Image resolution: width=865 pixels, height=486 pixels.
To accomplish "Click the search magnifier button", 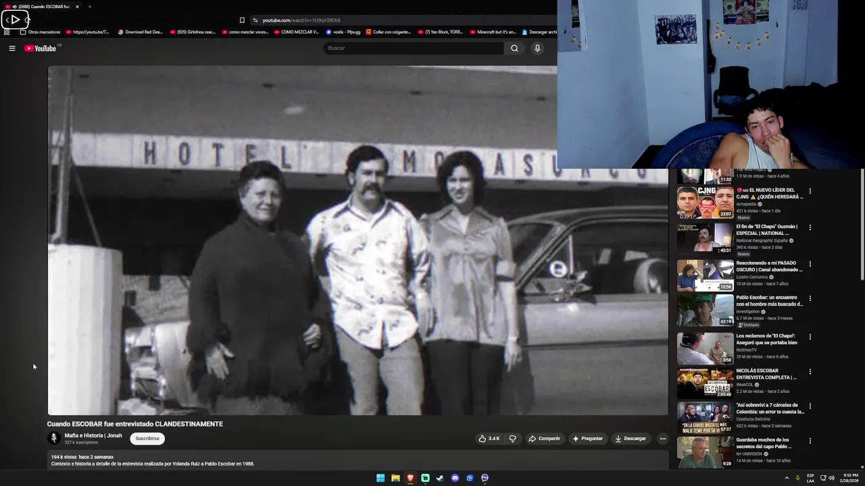I will [514, 48].
